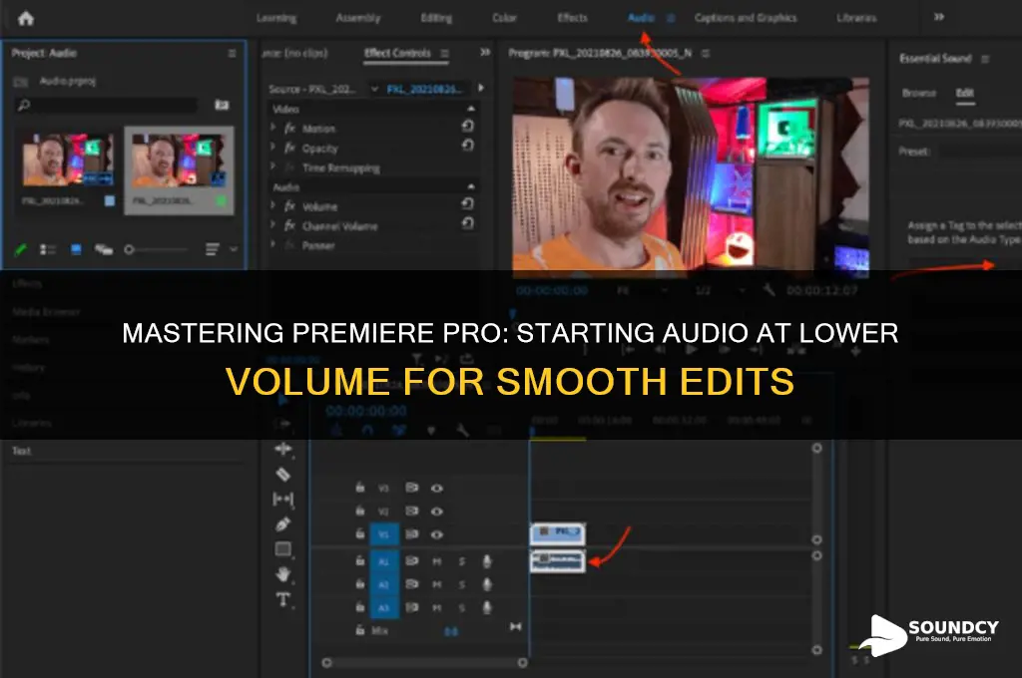This screenshot has width=1022, height=678.
Task: Open the Program monitor panel menu
Action: pyautogui.click(x=706, y=53)
